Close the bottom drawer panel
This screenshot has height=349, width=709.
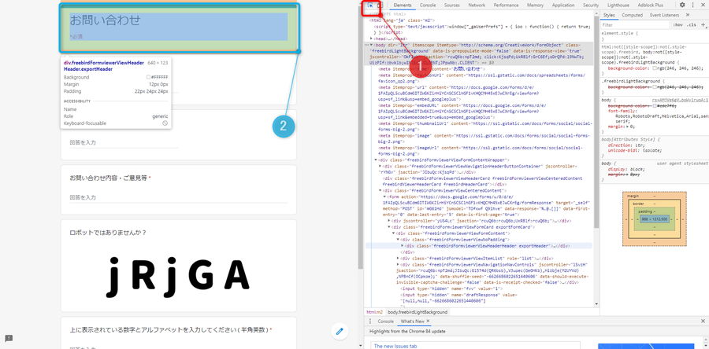(x=703, y=321)
